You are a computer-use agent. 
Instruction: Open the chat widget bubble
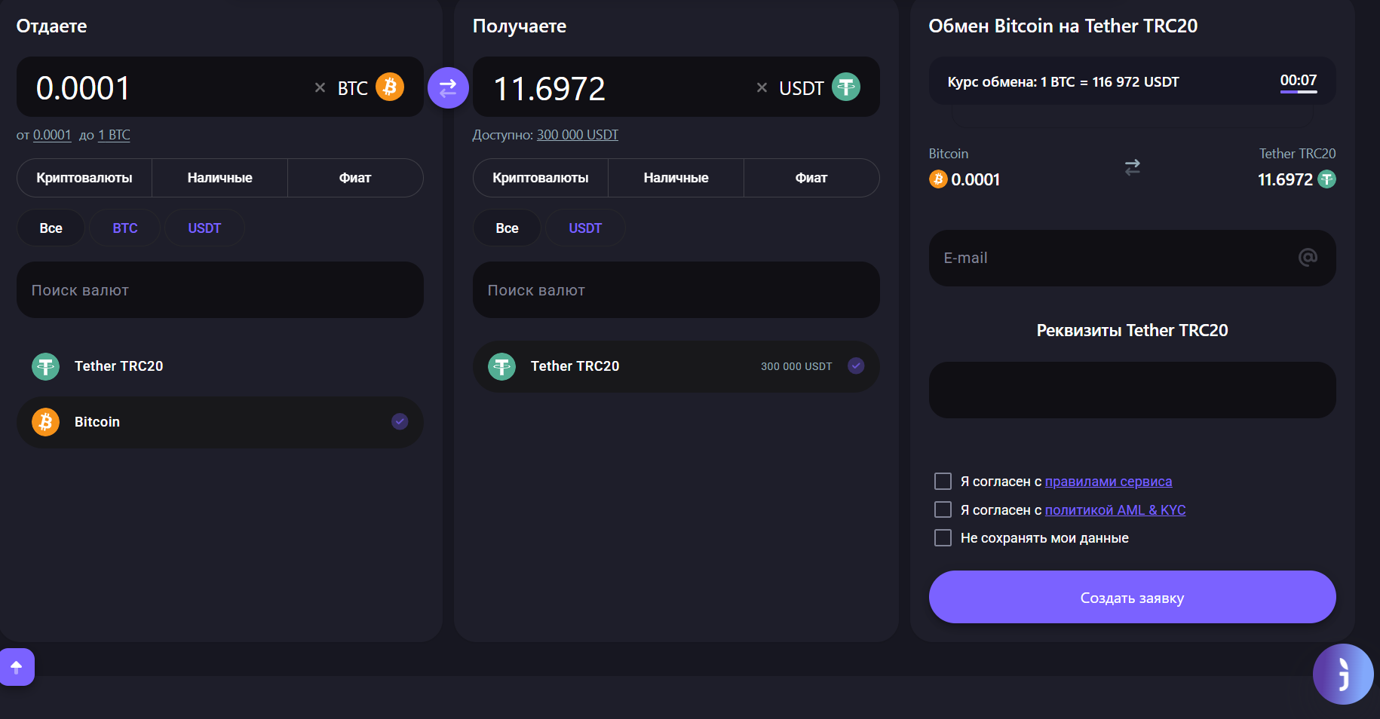click(1343, 674)
